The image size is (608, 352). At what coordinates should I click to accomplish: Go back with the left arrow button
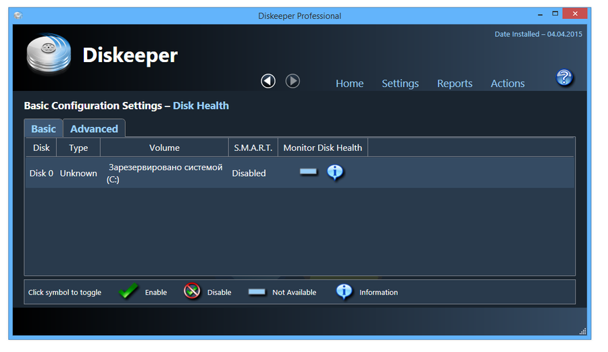pyautogui.click(x=268, y=82)
